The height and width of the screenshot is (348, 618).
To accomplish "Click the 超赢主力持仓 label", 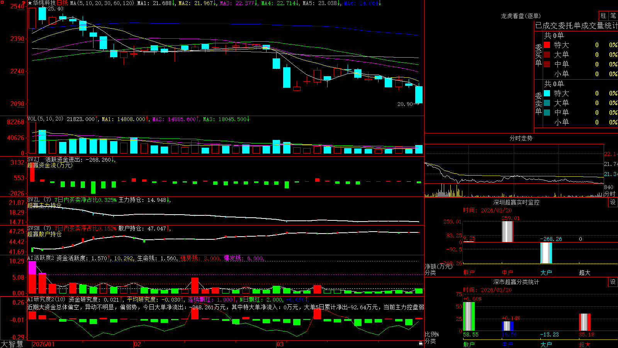I will 44,205.
